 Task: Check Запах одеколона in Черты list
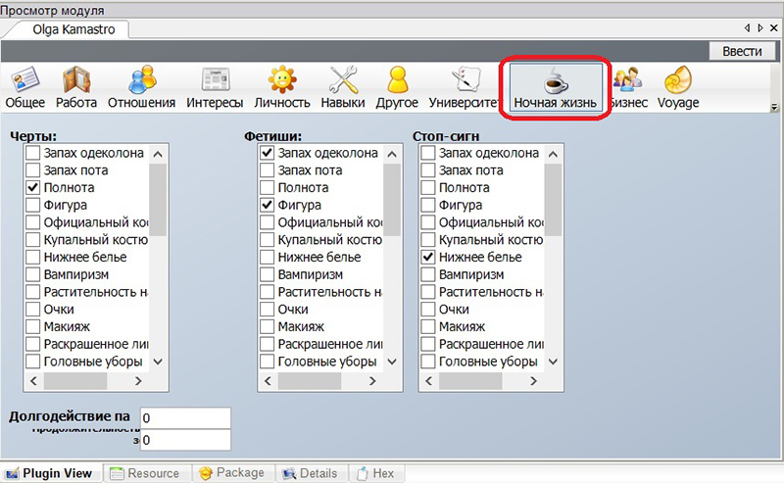32,153
